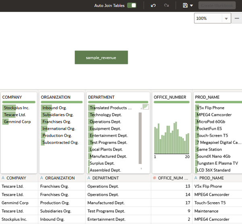
Task: Select Subcontracted Org. value
Action: 60,143
